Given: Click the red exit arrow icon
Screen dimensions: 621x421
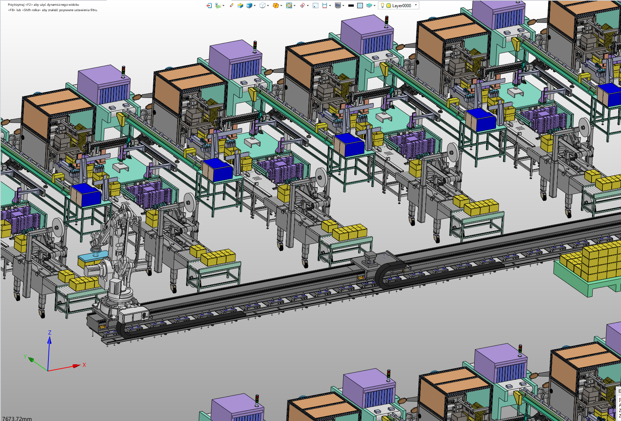Looking at the screenshot, I should pos(209,5).
